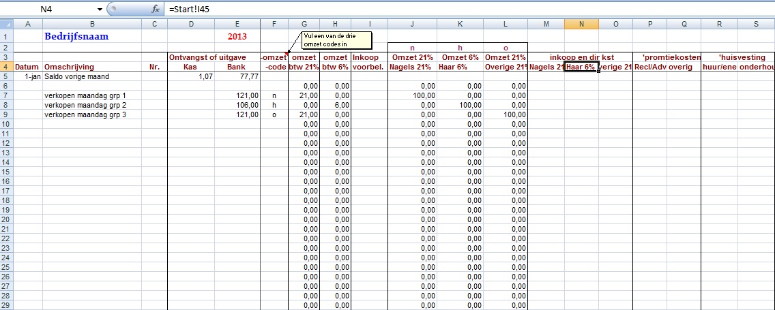Select column N header
This screenshot has width=775, height=310.
(581, 25)
